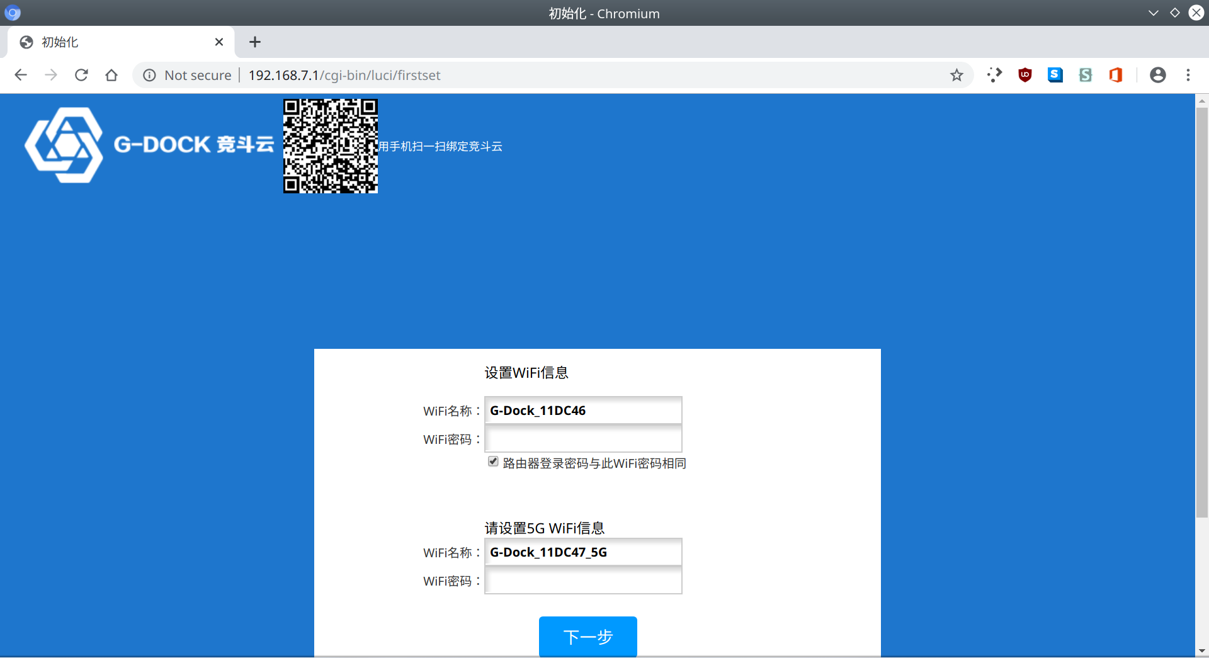Close the 初始化 tab

click(219, 42)
